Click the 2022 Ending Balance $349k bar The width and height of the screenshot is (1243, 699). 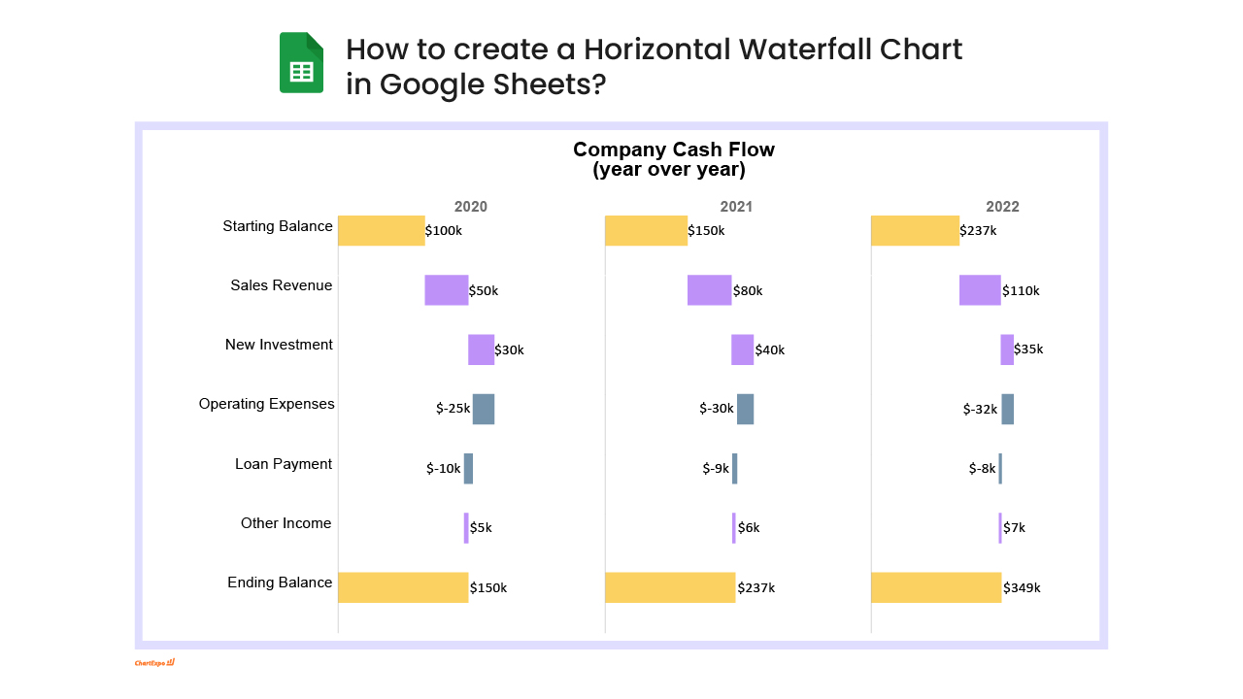pyautogui.click(x=935, y=587)
